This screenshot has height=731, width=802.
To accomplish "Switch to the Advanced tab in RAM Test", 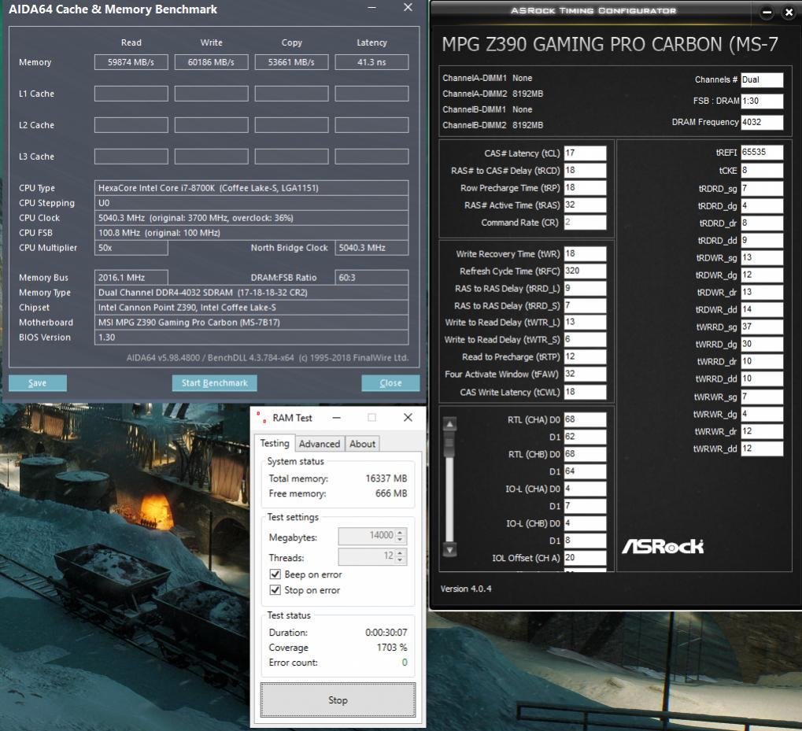I will pos(320,444).
